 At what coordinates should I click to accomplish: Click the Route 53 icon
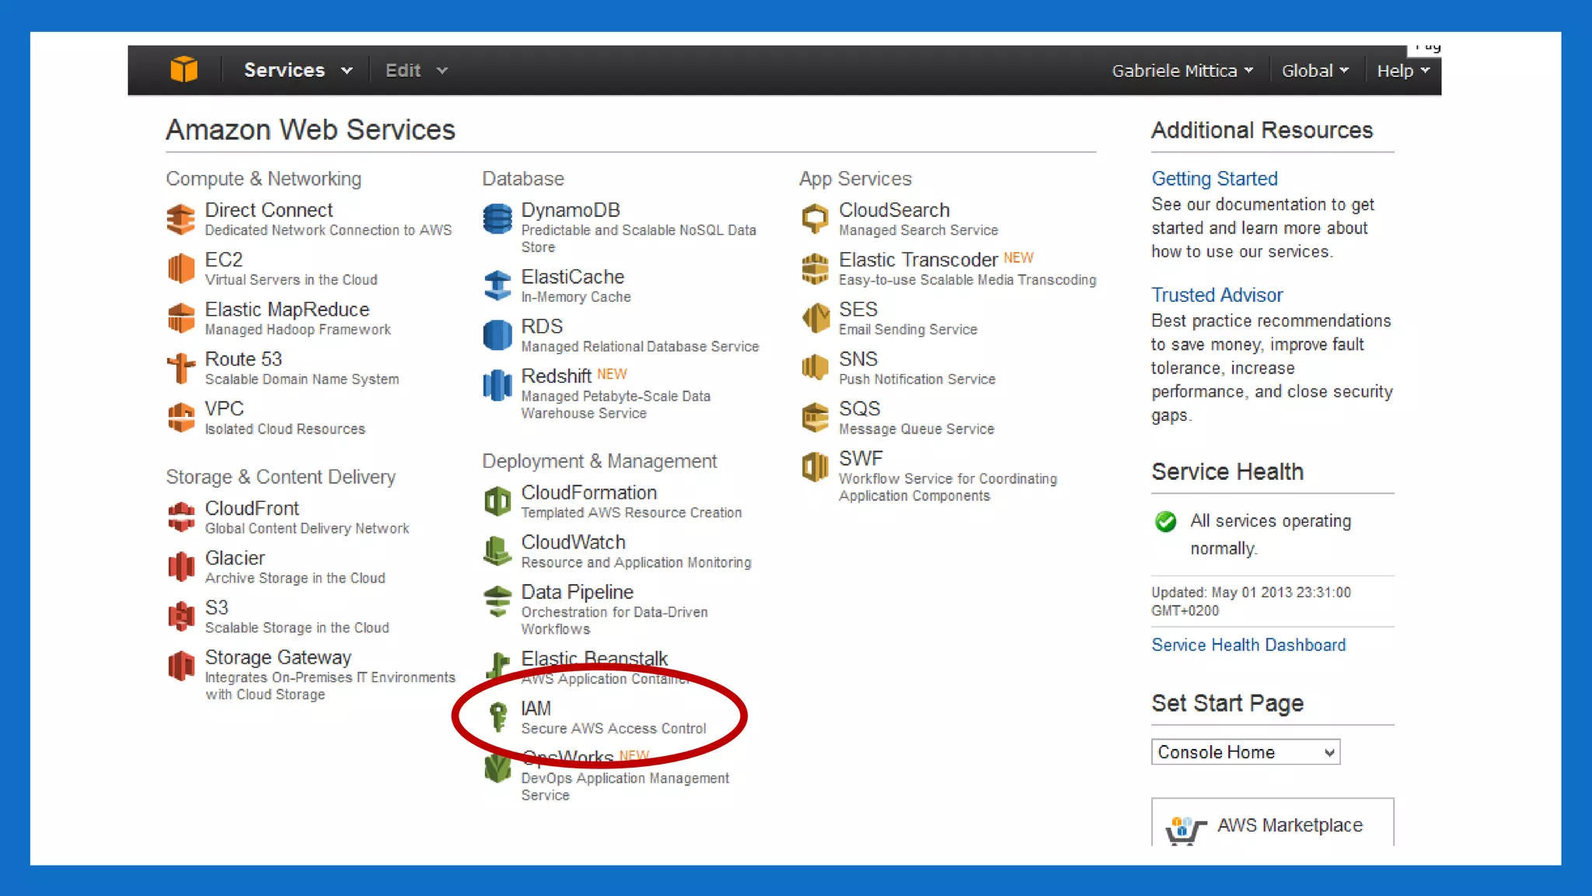click(x=181, y=368)
